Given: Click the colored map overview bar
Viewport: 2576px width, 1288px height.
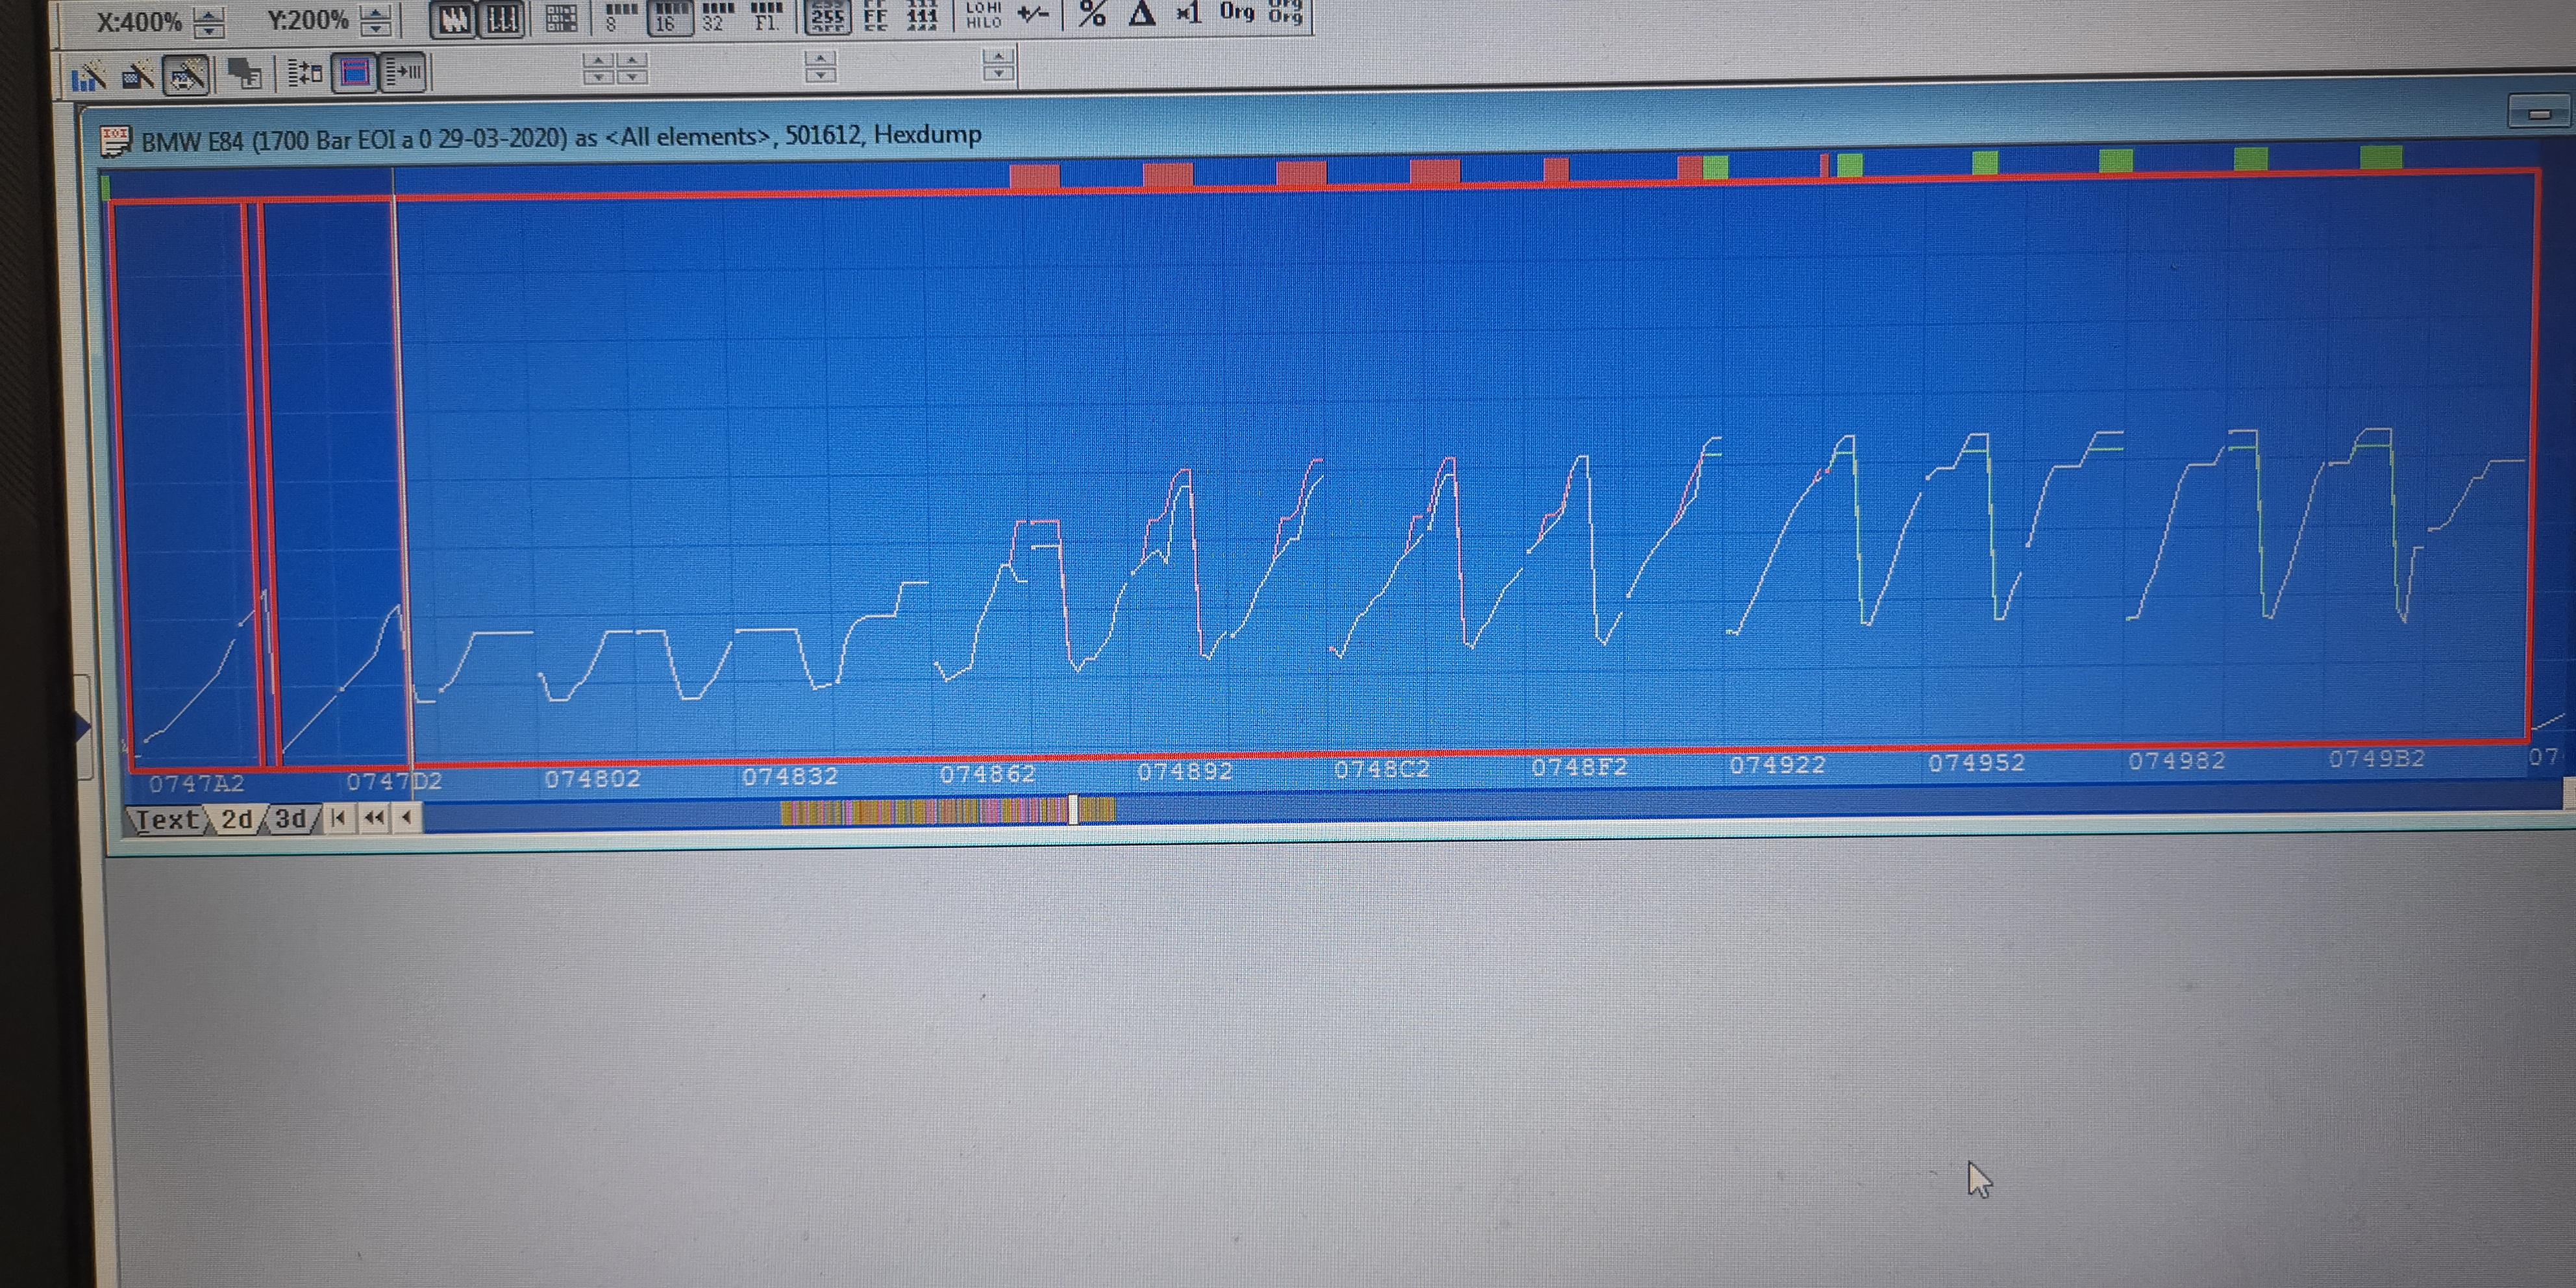Looking at the screenshot, I should click(x=947, y=810).
